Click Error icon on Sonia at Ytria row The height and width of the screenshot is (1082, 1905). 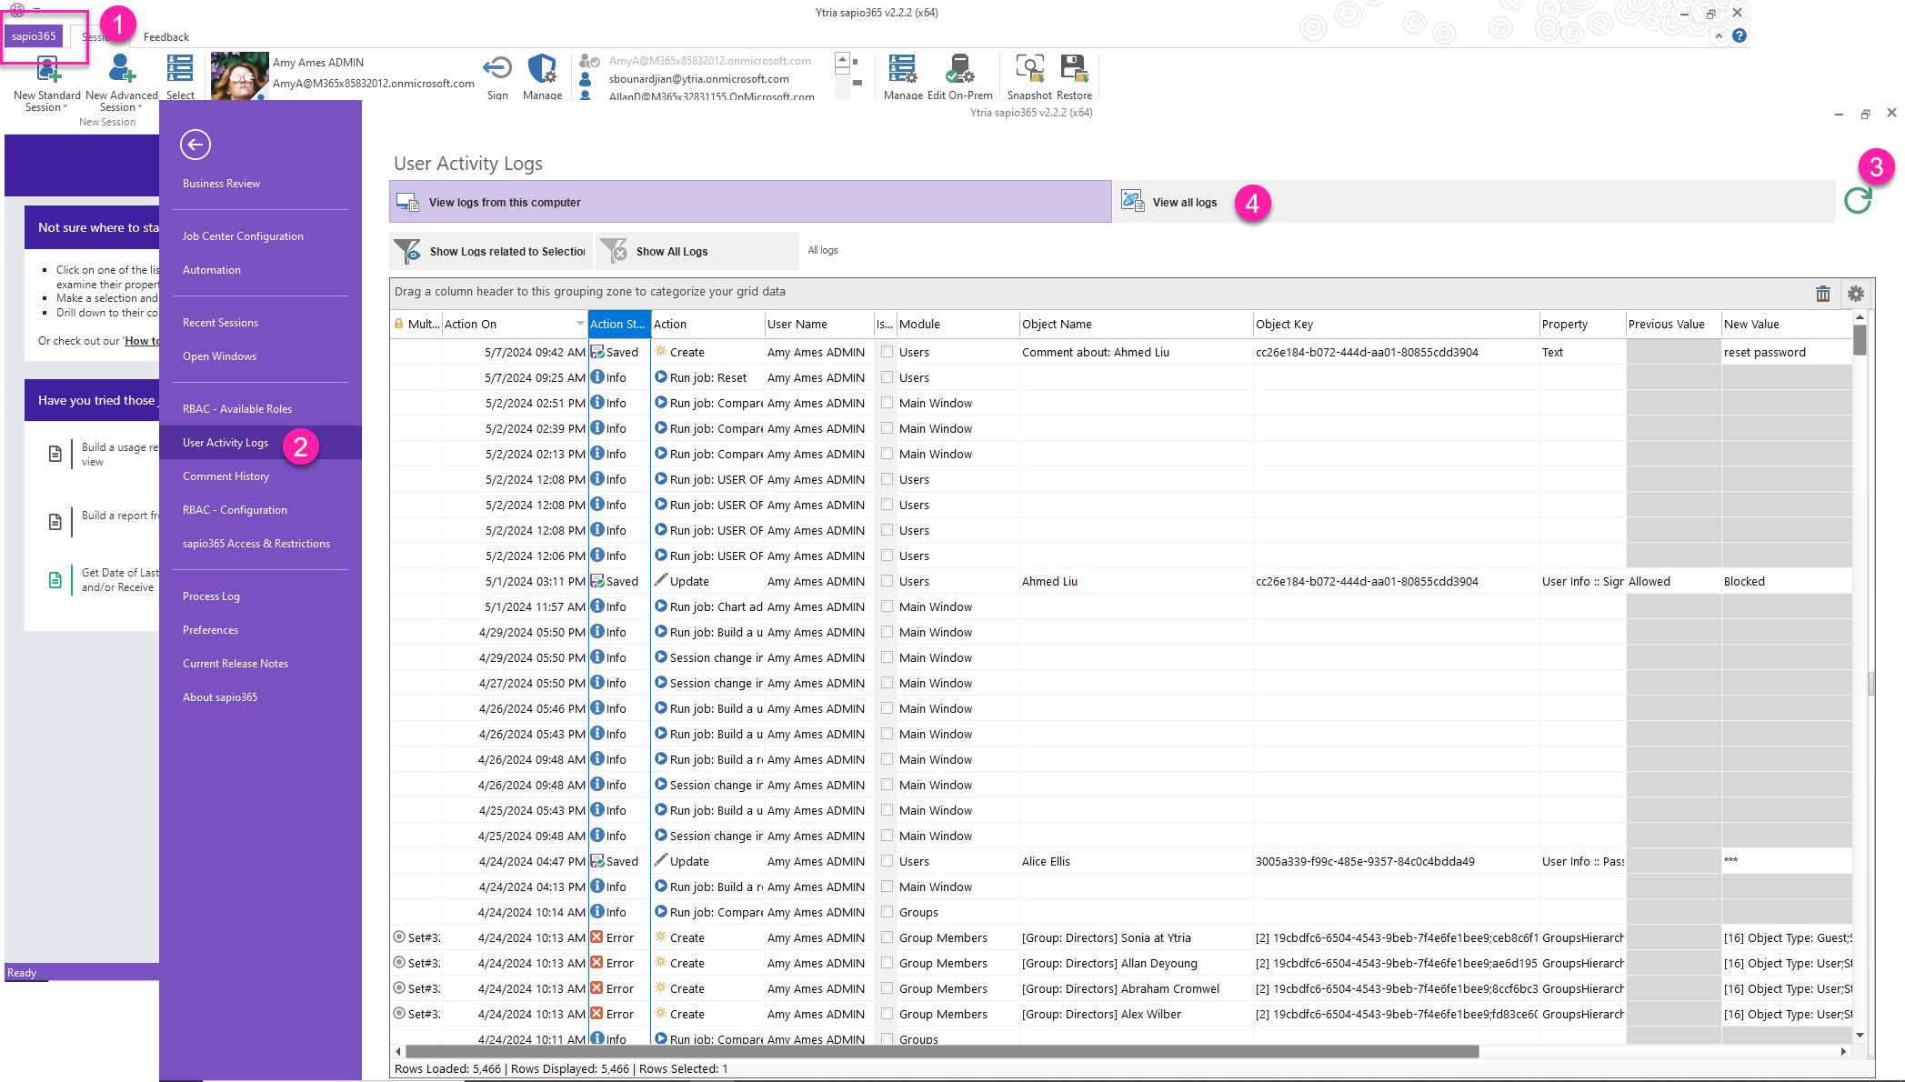click(x=597, y=937)
